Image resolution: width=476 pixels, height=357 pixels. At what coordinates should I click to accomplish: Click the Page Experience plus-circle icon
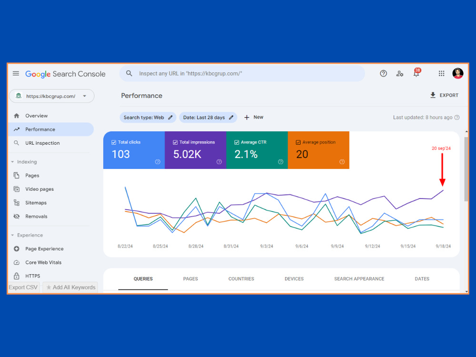pos(17,249)
